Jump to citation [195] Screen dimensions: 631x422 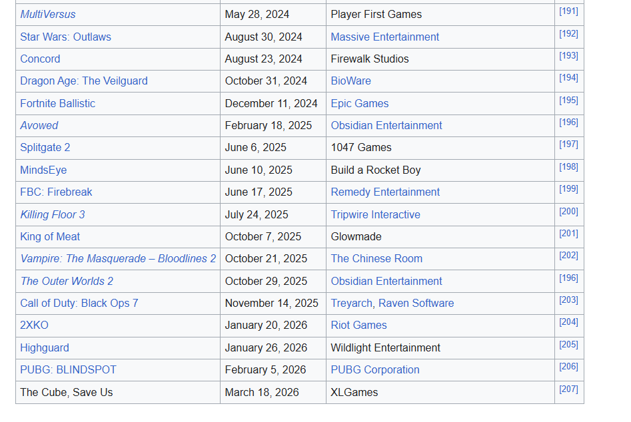tap(568, 101)
